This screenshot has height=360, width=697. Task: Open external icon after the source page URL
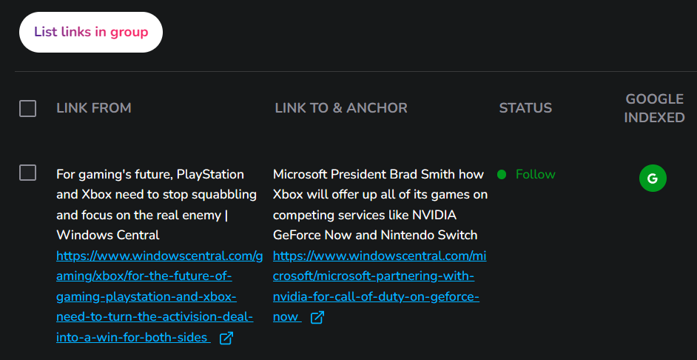click(x=226, y=339)
